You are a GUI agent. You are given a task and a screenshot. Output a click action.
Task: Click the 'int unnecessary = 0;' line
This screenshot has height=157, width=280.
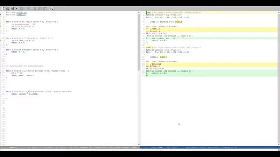(x=22, y=24)
